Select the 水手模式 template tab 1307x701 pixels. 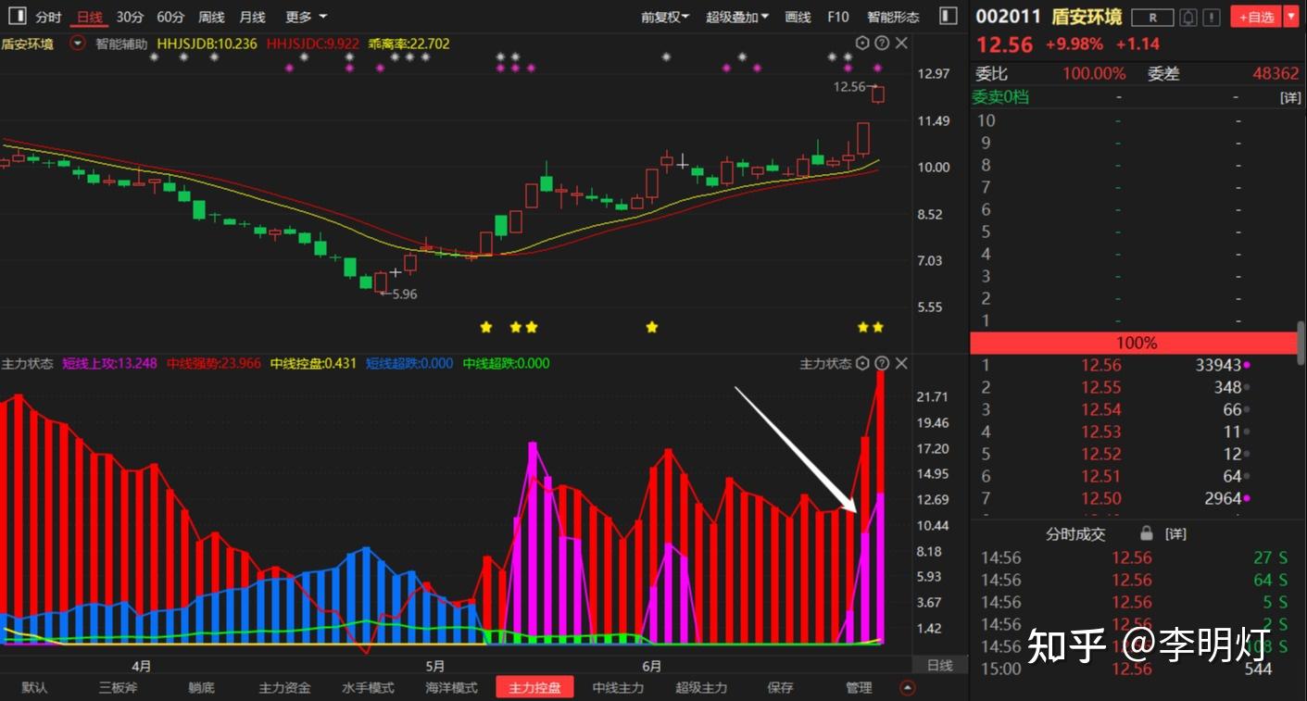pyautogui.click(x=368, y=688)
